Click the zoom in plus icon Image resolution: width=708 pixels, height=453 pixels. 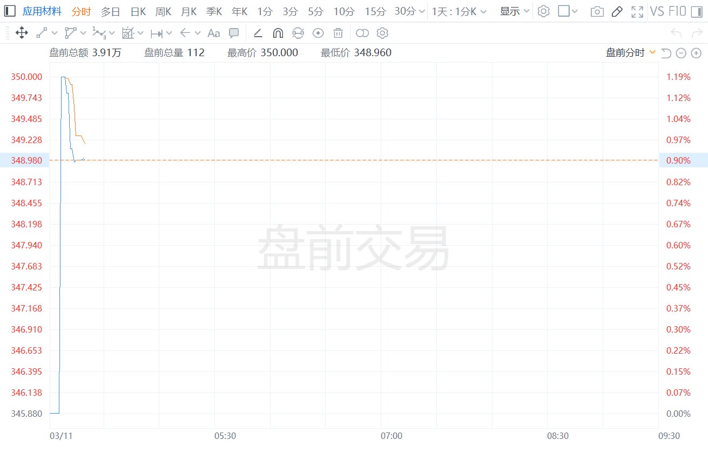click(x=696, y=53)
